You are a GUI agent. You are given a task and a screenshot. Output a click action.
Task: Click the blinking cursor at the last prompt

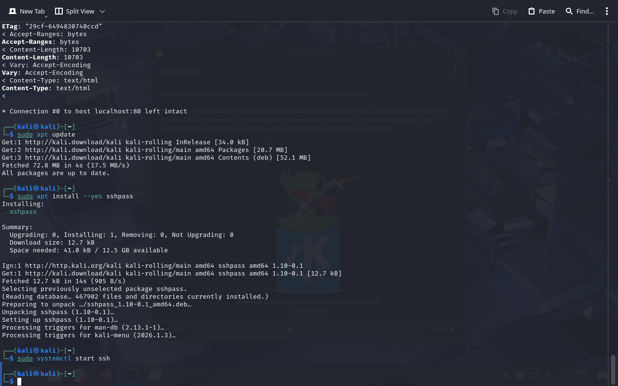click(19, 382)
